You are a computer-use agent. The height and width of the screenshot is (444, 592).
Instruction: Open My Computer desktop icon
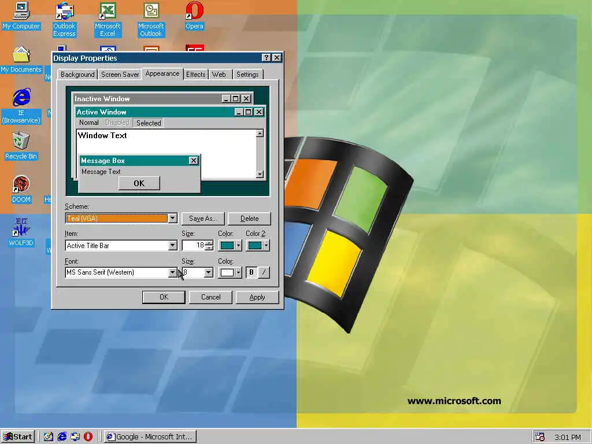click(x=21, y=16)
